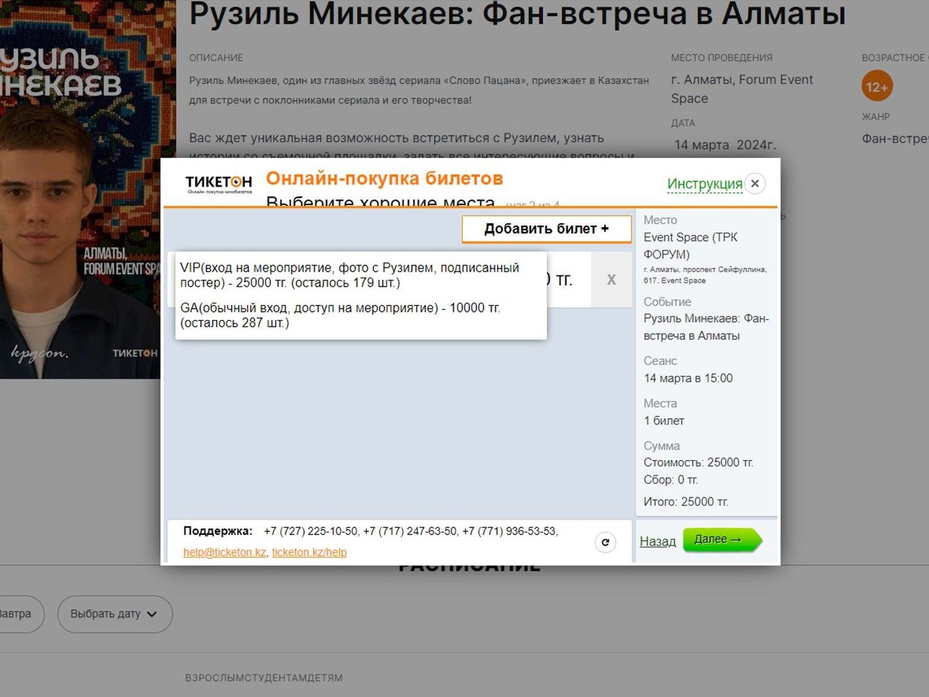Click event date 14 марта 2024г.

click(x=725, y=145)
